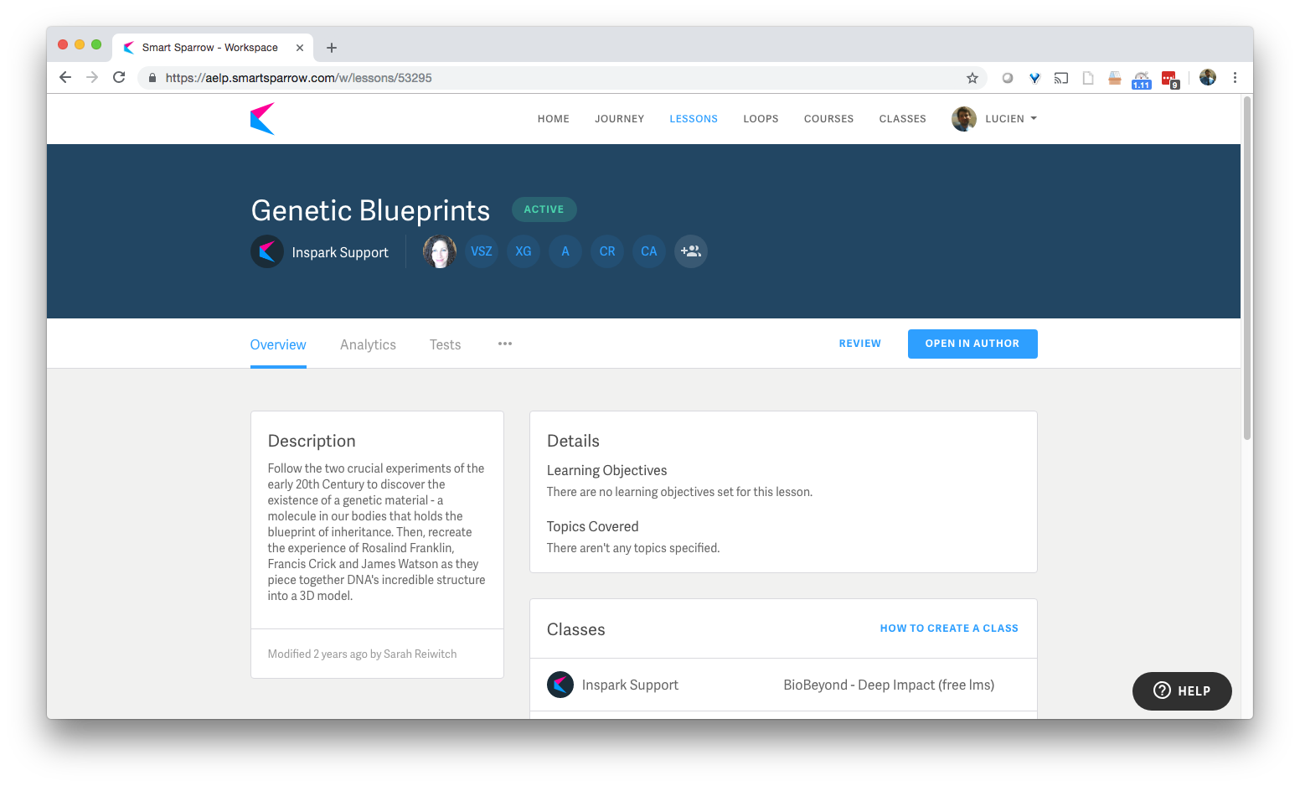This screenshot has height=786, width=1300.
Task: Switch to the Analytics tab
Action: (368, 344)
